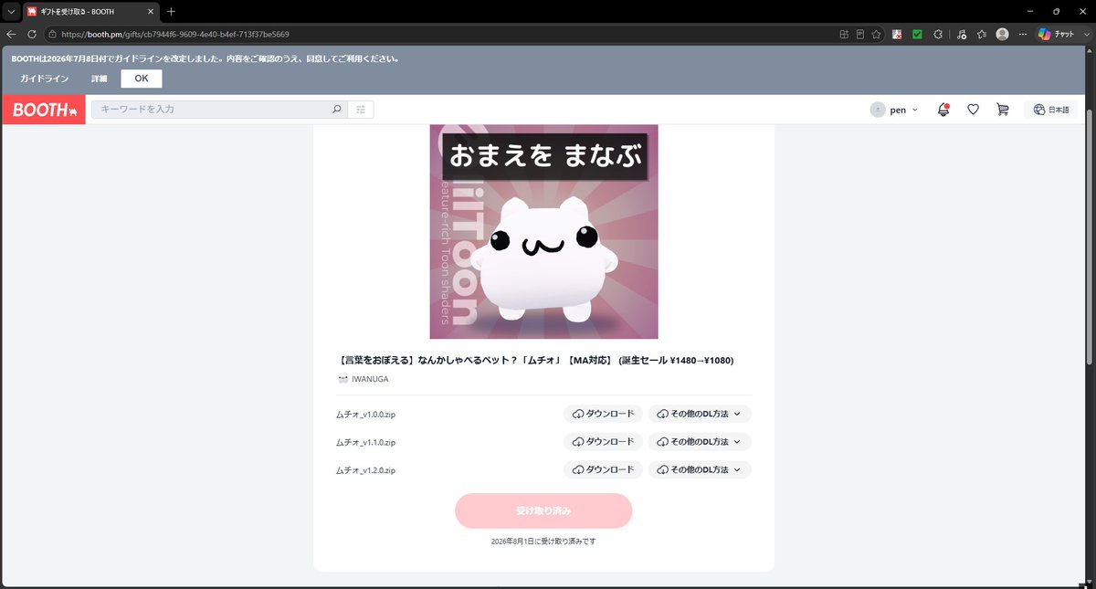1096x589 pixels.
Task: View site info via the lock icon
Action: click(53, 34)
